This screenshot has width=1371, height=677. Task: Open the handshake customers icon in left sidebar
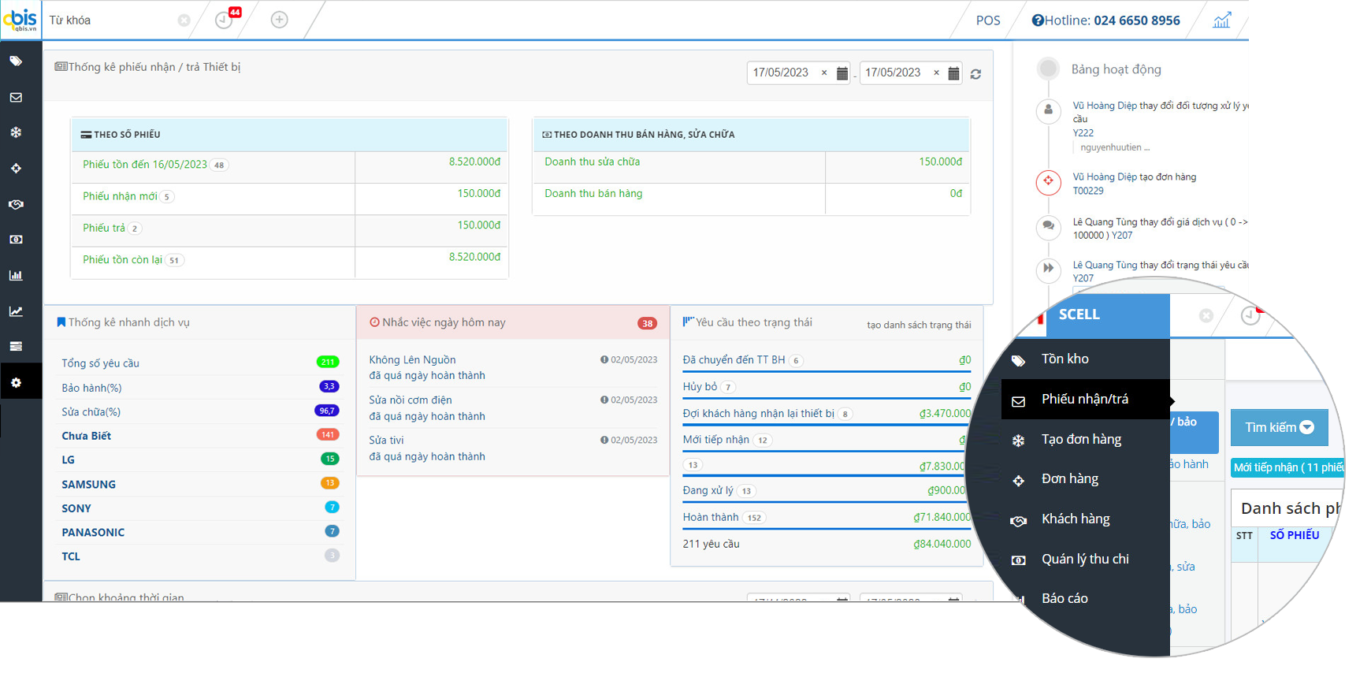16,204
